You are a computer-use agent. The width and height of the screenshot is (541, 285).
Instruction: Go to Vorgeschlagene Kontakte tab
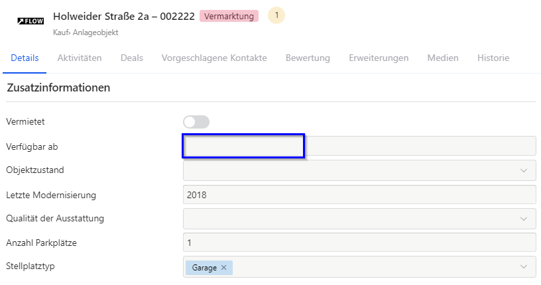pos(214,58)
